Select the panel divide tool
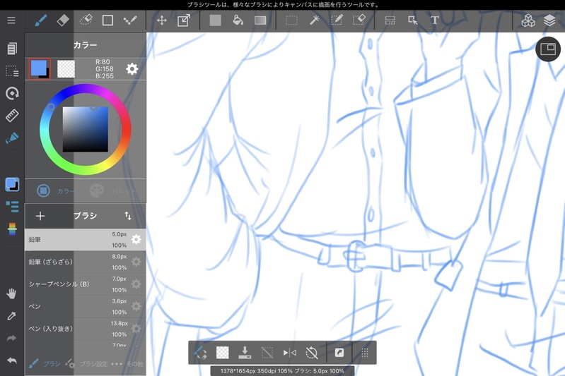The image size is (565, 376). pyautogui.click(x=390, y=20)
